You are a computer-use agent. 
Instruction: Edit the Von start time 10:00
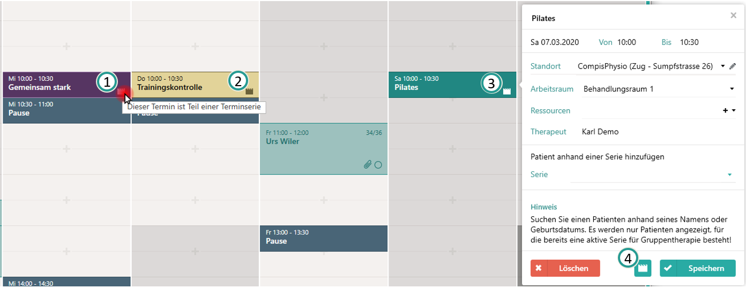pyautogui.click(x=626, y=42)
